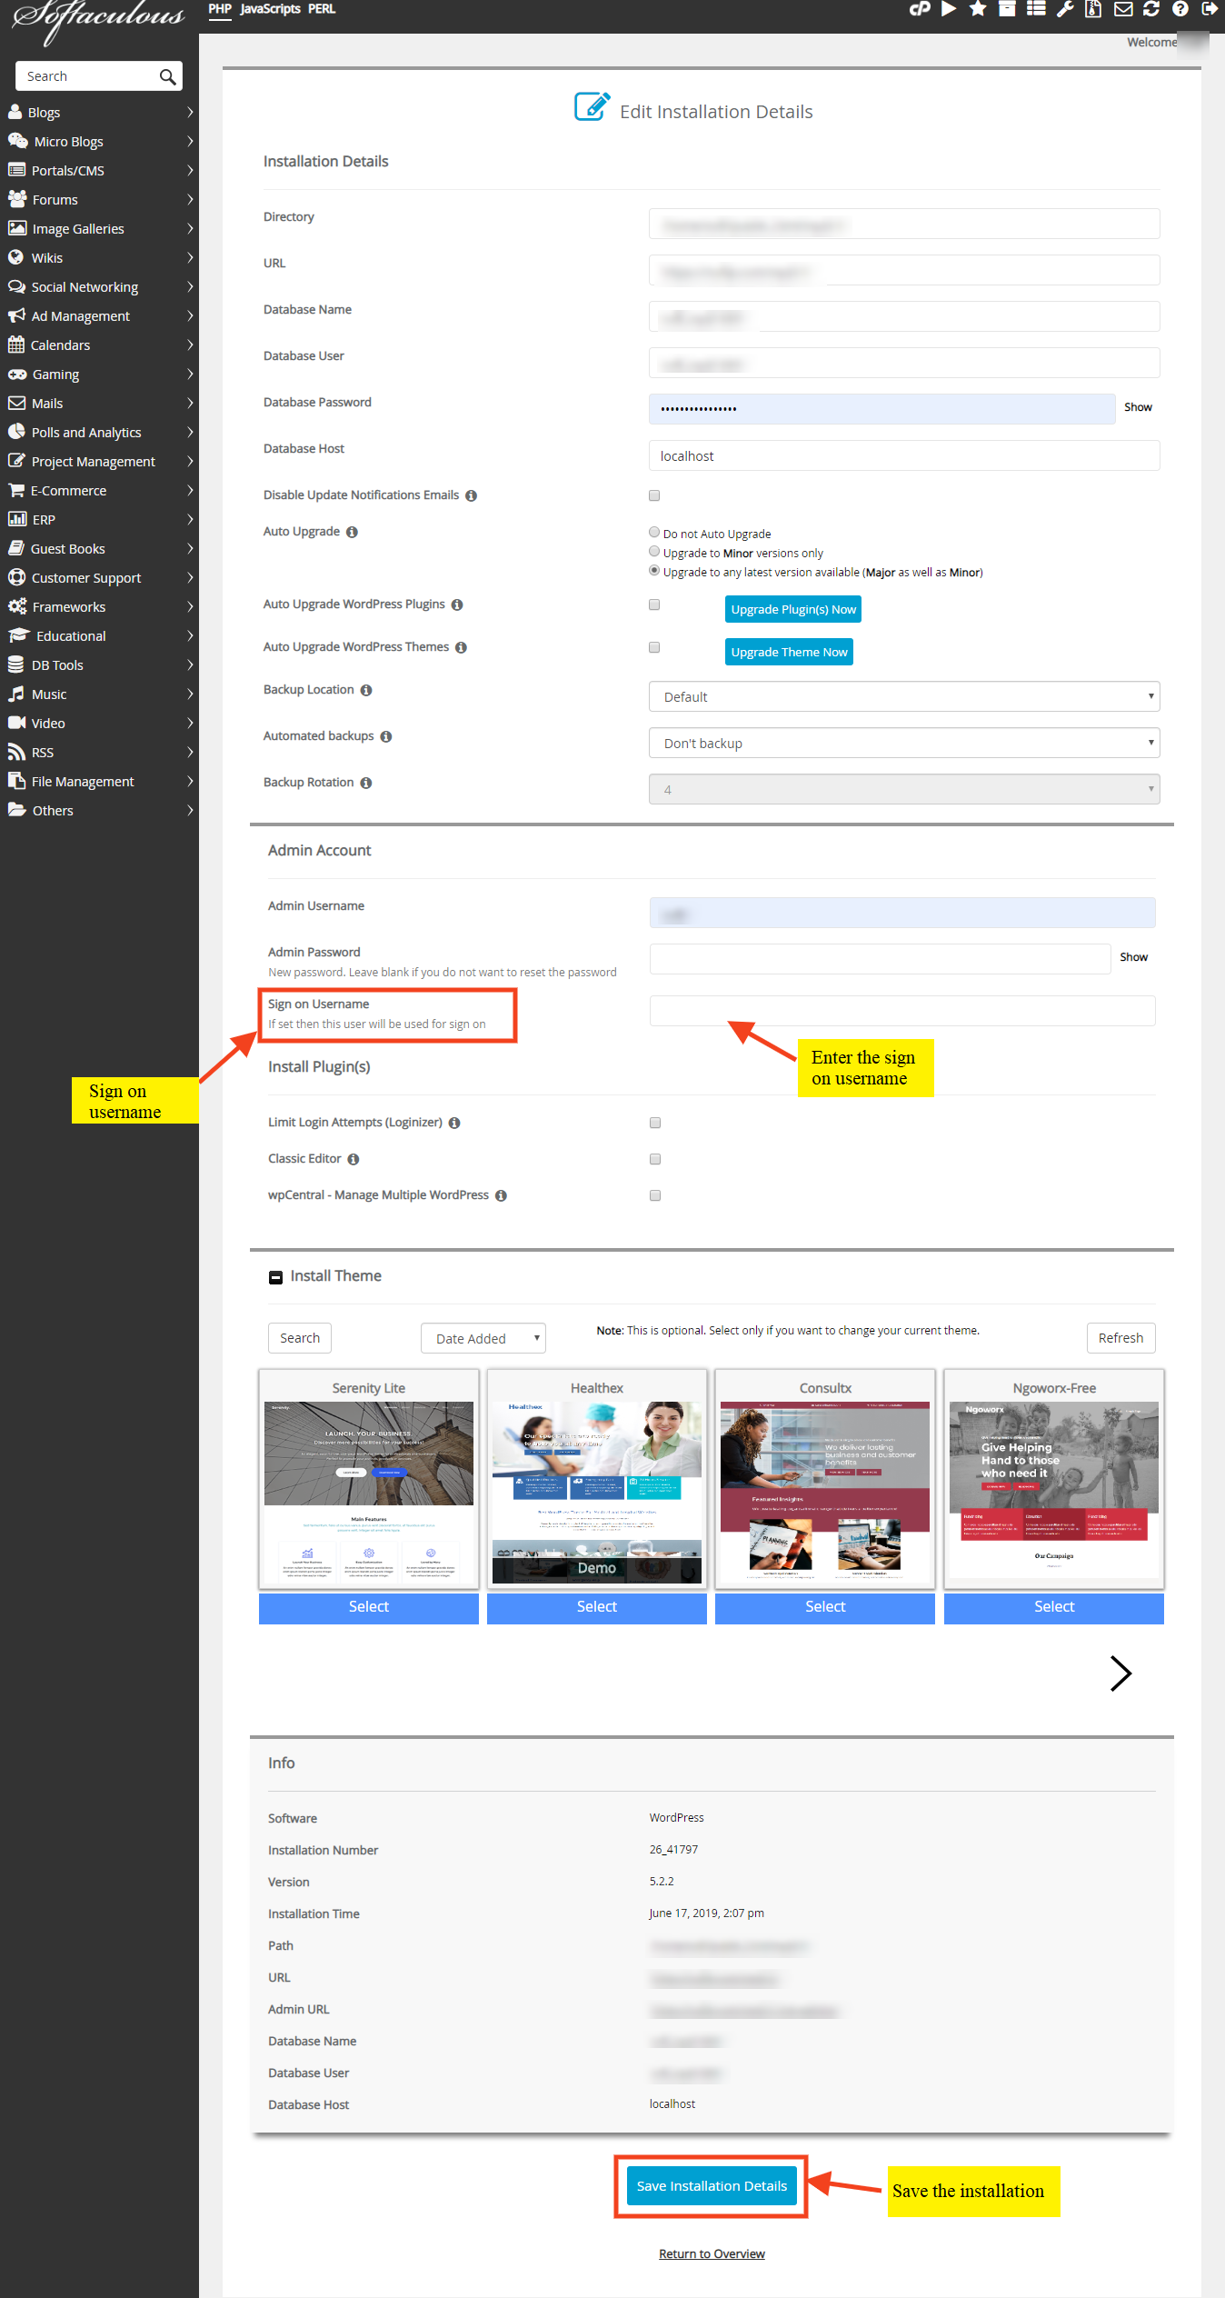This screenshot has height=2298, width=1225.
Task: Click the search magnifier icon in sidebar
Action: pyautogui.click(x=167, y=76)
